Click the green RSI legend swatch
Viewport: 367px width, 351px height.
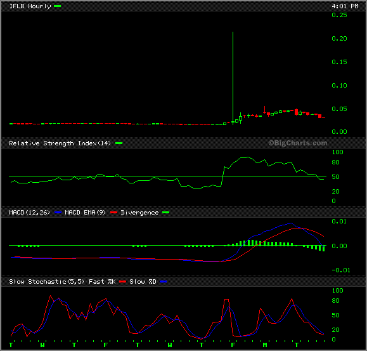[119, 143]
